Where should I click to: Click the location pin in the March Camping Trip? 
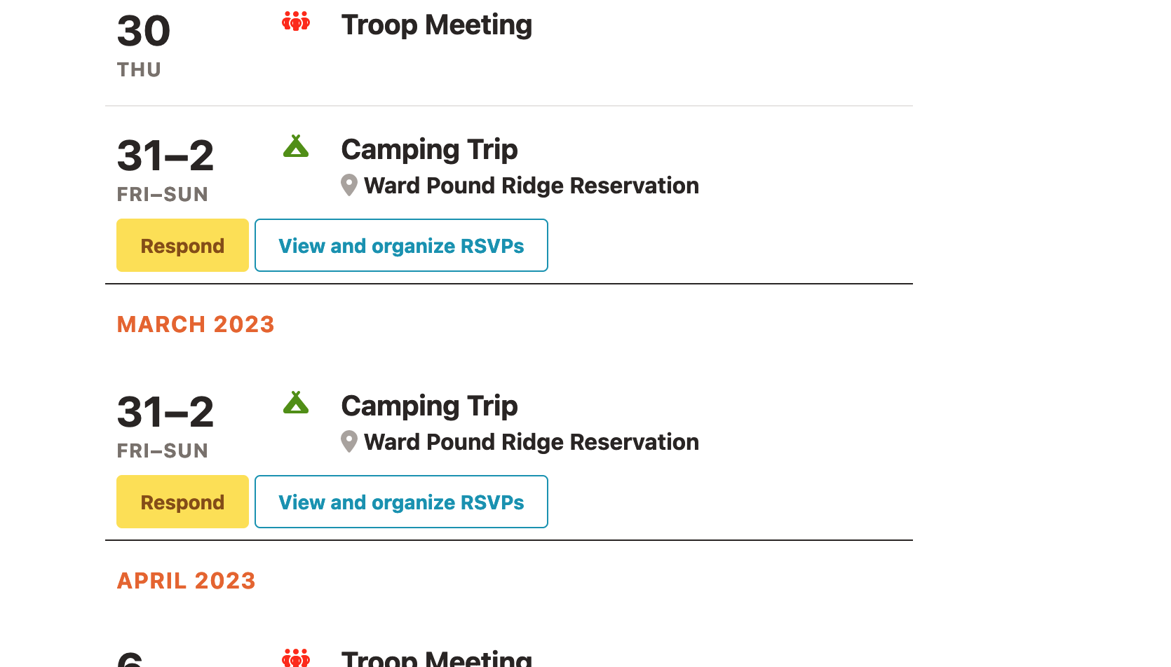(348, 441)
